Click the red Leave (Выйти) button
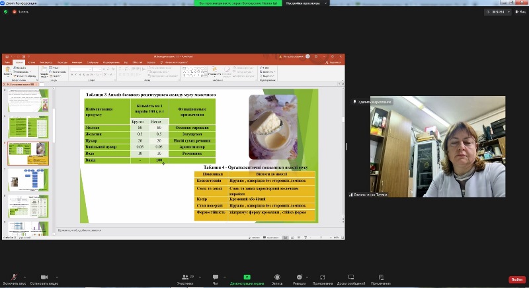 click(x=516, y=279)
